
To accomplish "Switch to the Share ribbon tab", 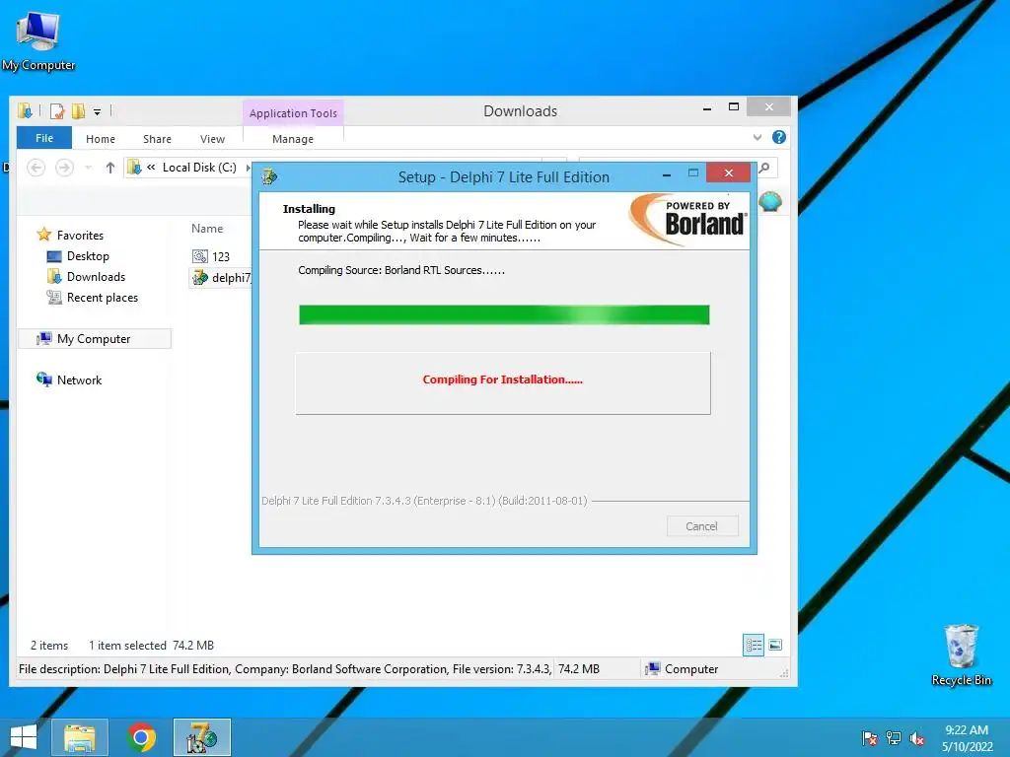I will [157, 139].
